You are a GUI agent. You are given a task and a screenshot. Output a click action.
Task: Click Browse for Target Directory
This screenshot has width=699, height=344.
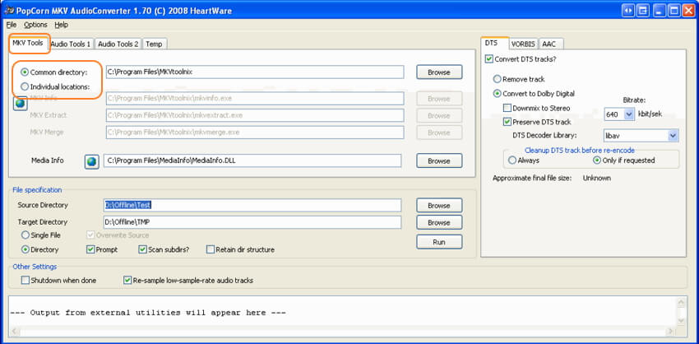point(439,222)
